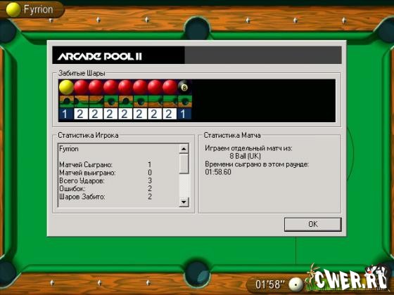Viewport: 394px width, 295px height.
Task: Click the black 8 ball icon
Action: click(184, 87)
